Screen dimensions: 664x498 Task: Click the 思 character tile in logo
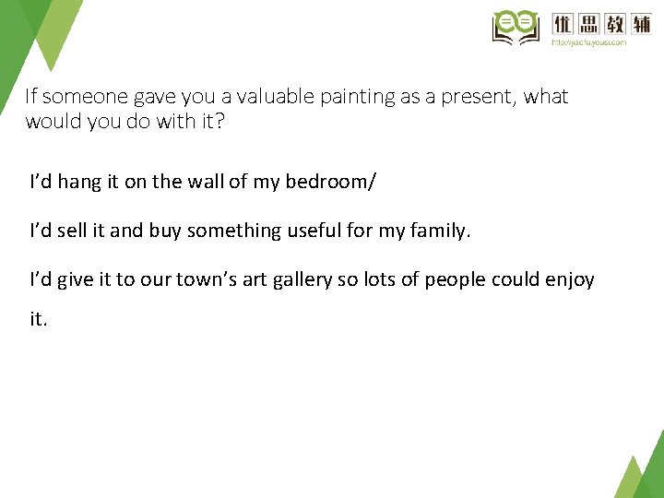click(x=588, y=24)
